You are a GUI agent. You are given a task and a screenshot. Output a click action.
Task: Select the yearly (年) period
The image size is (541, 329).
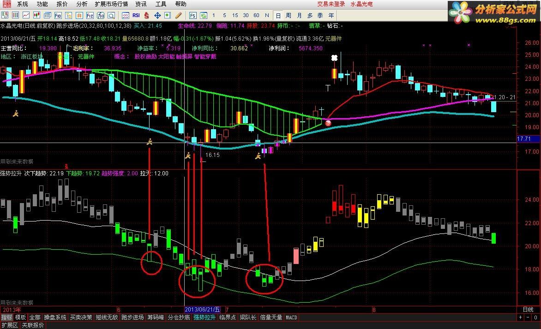[331, 16]
